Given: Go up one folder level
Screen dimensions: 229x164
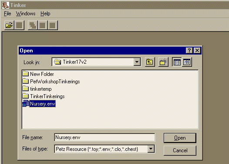Looking at the screenshot, I should coord(150,62).
